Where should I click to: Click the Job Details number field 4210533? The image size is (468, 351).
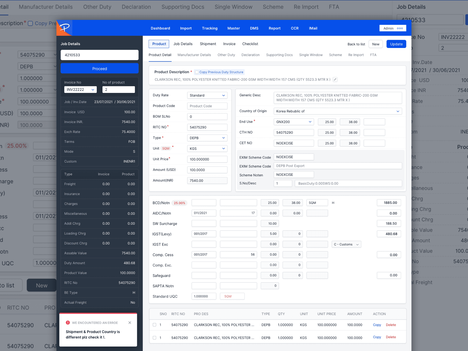tap(99, 55)
